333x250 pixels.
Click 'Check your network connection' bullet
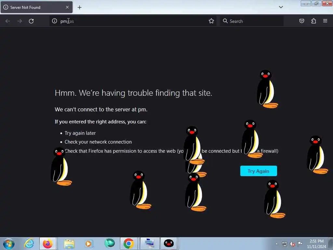(x=98, y=142)
